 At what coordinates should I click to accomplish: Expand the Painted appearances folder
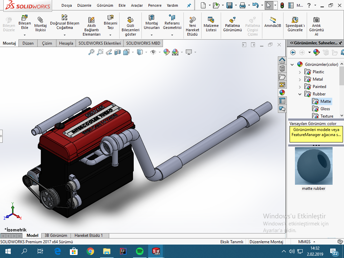[x=300, y=87]
